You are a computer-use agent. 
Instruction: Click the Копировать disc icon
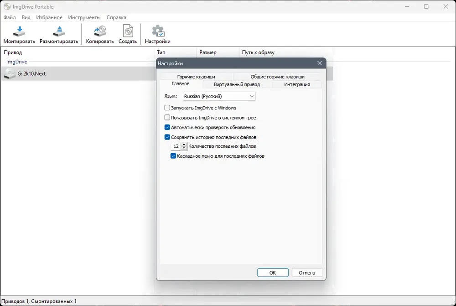pos(100,31)
